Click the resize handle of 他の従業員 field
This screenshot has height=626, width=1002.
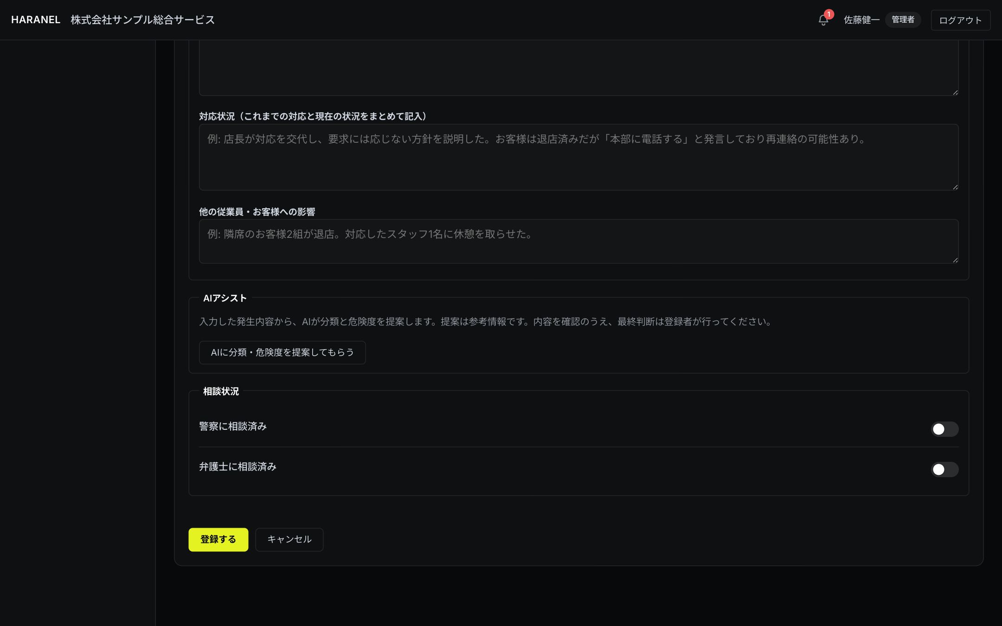[955, 260]
